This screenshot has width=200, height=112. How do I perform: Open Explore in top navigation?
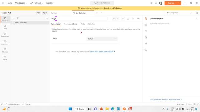click(49, 3)
